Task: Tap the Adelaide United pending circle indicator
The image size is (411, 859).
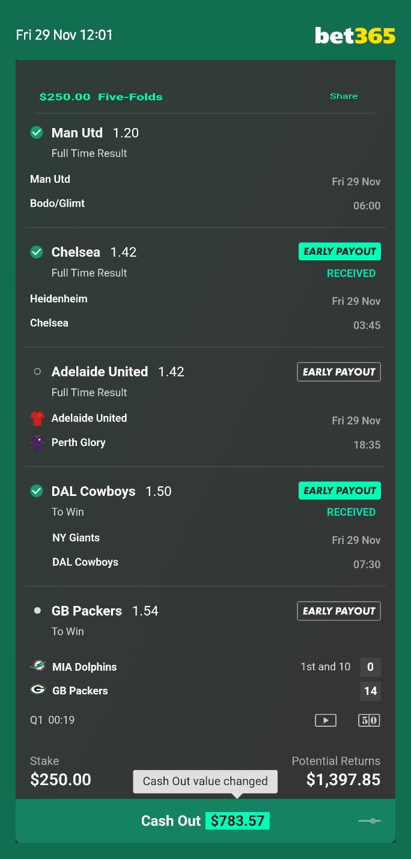Action: [x=37, y=372]
